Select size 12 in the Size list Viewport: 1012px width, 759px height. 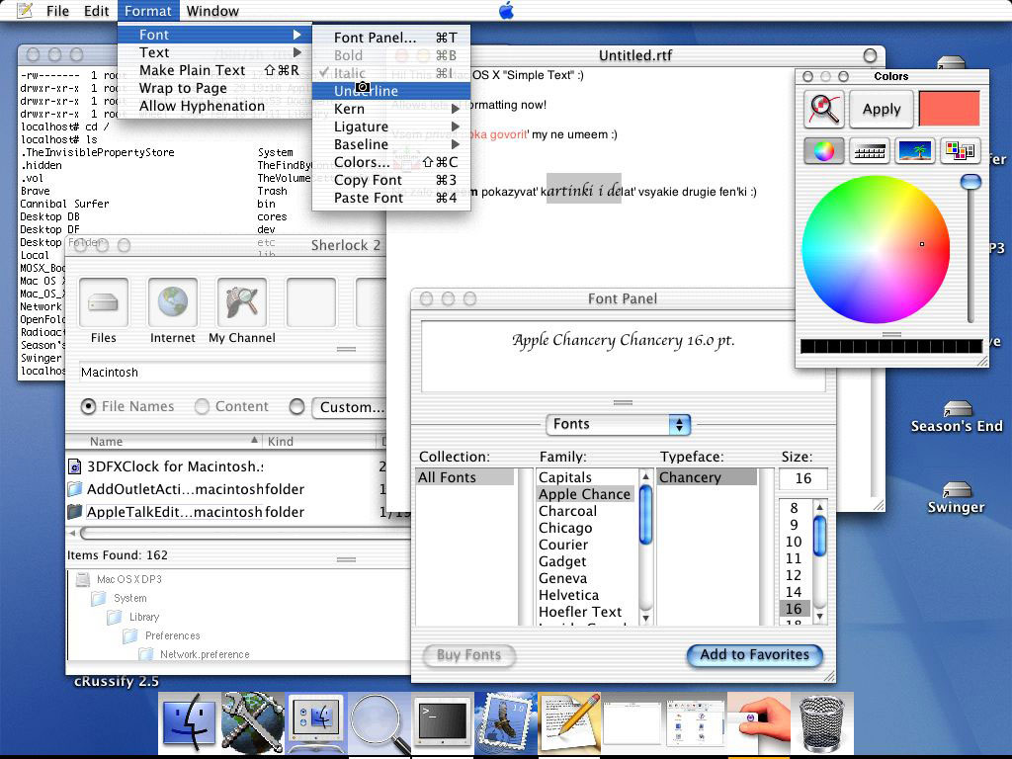(794, 575)
